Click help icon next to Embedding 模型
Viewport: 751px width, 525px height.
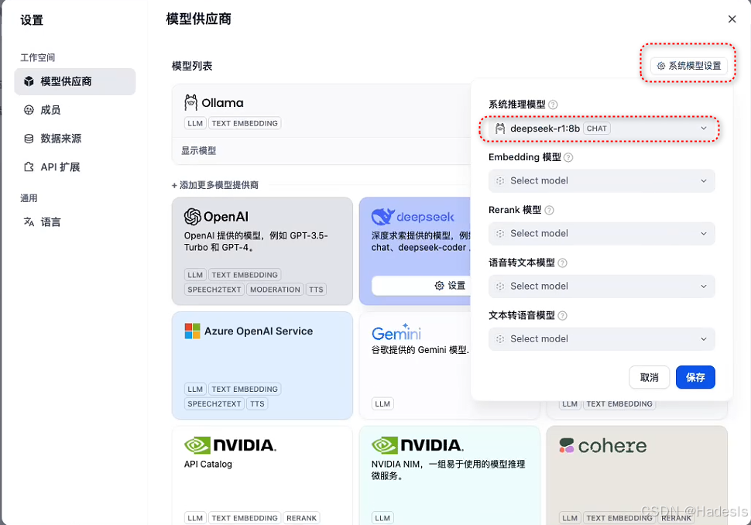tap(568, 157)
